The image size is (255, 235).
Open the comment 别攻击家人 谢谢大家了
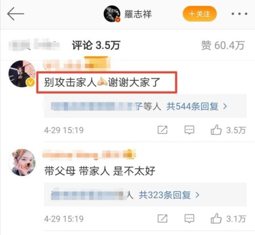point(102,82)
